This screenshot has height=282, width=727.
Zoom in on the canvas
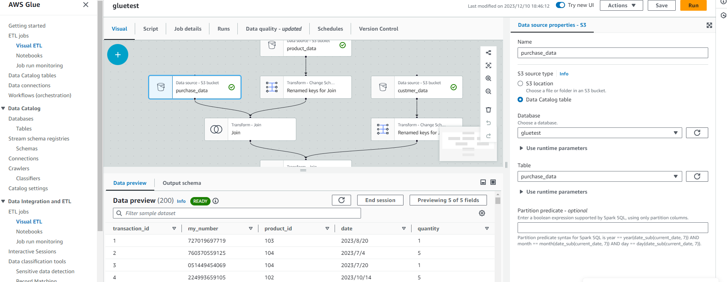pyautogui.click(x=488, y=78)
